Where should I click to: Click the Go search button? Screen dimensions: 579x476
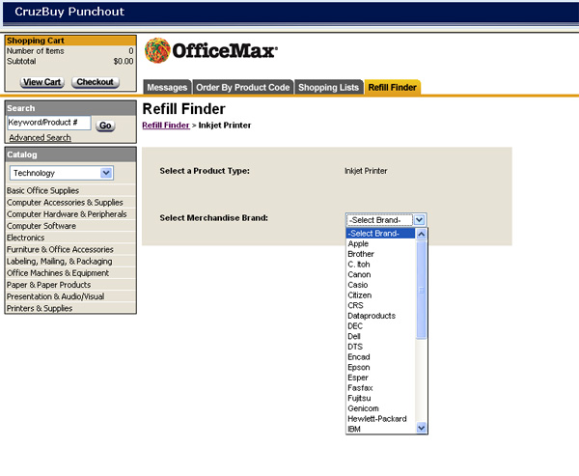(105, 126)
